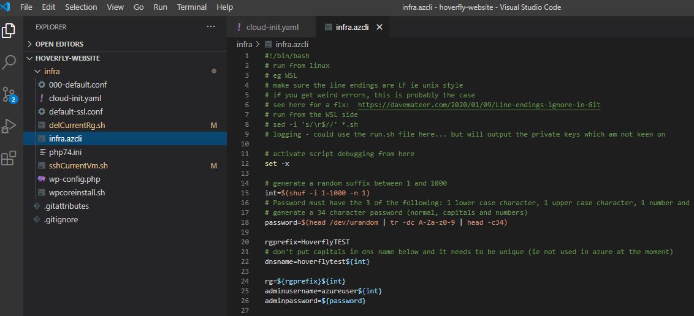The image size is (694, 316).
Task: Open the davemateer.com line endings link
Action: (x=479, y=105)
